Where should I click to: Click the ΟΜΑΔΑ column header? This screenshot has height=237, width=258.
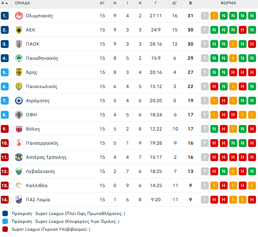coord(22,3)
